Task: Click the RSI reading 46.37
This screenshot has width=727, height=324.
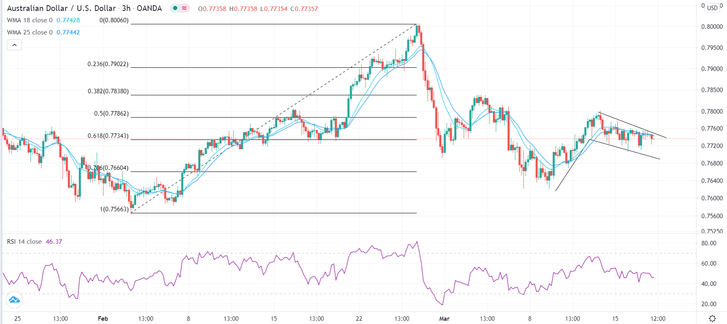Action: click(x=54, y=241)
